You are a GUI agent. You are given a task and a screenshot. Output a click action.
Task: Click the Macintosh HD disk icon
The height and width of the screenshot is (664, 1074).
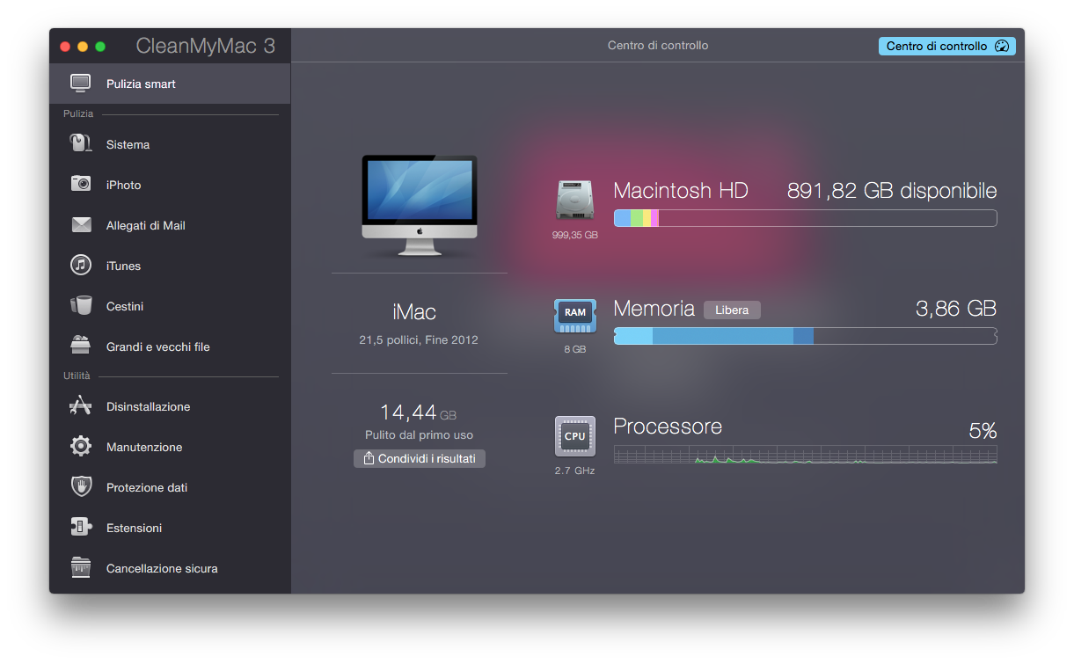[x=575, y=201]
